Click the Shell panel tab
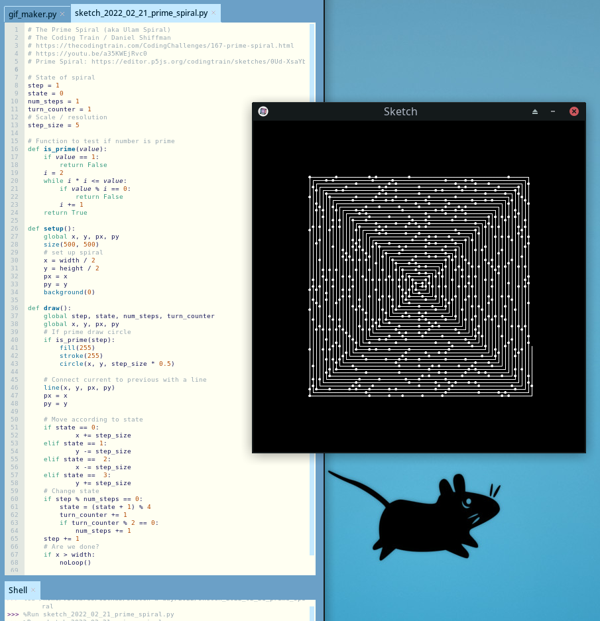This screenshot has height=621, width=600. point(18,590)
